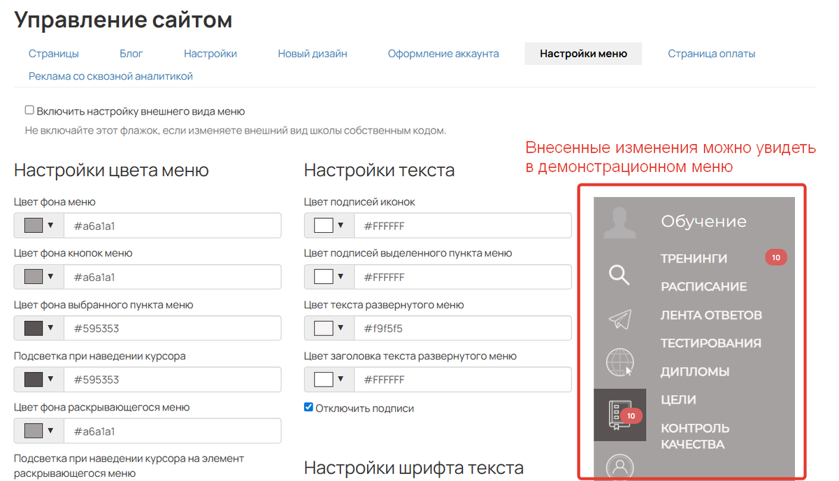Open 'ЛЕНТА ОТВЕТОВ' in the demo menu
This screenshot has width=839, height=481.
click(x=711, y=315)
